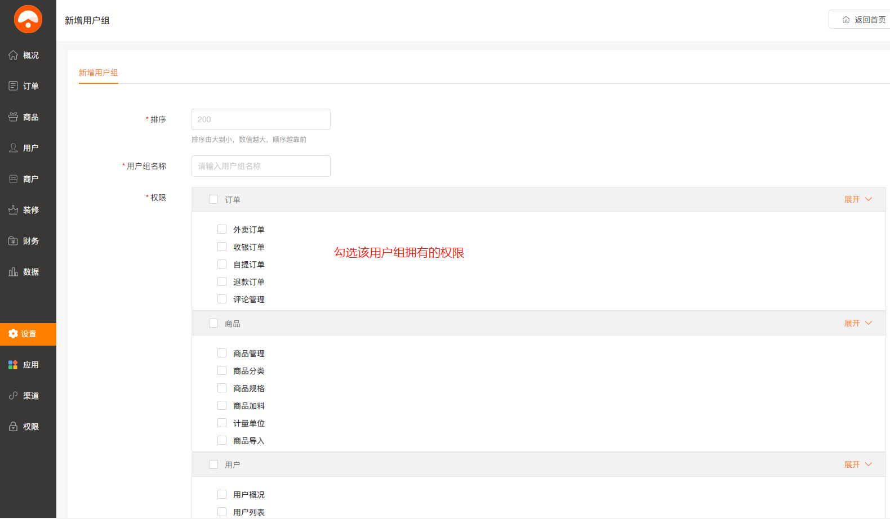Open the 装修 decoration sidebar icon
The height and width of the screenshot is (519, 890).
click(14, 210)
